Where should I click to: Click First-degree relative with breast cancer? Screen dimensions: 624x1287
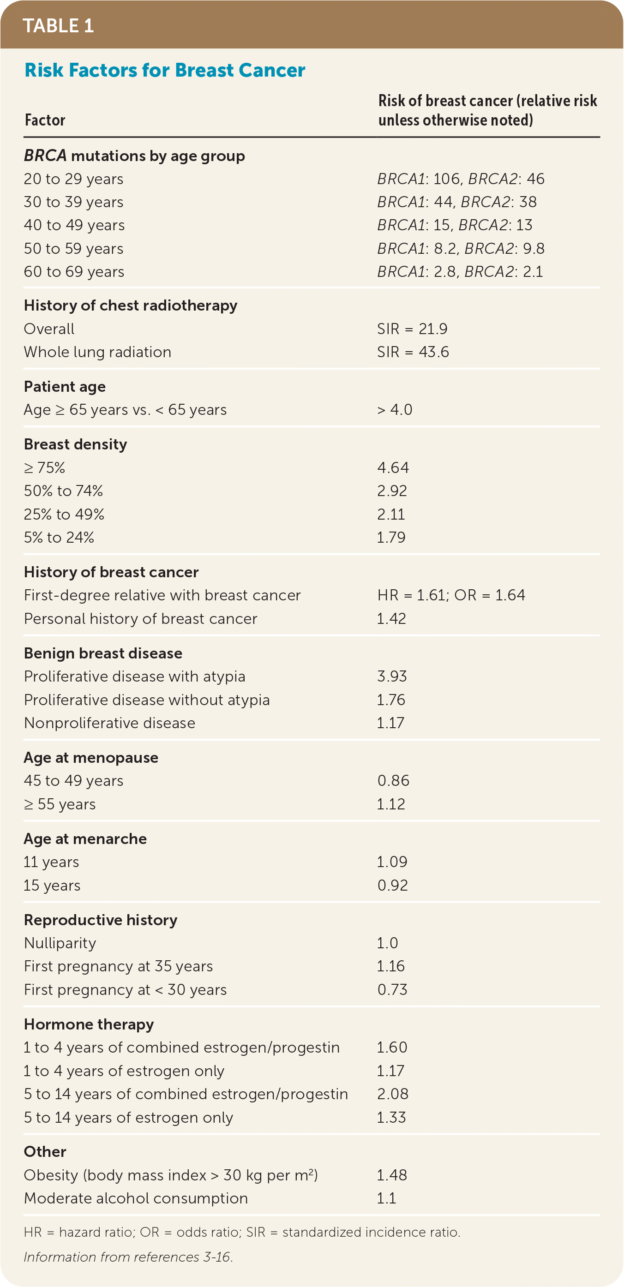coord(162,595)
